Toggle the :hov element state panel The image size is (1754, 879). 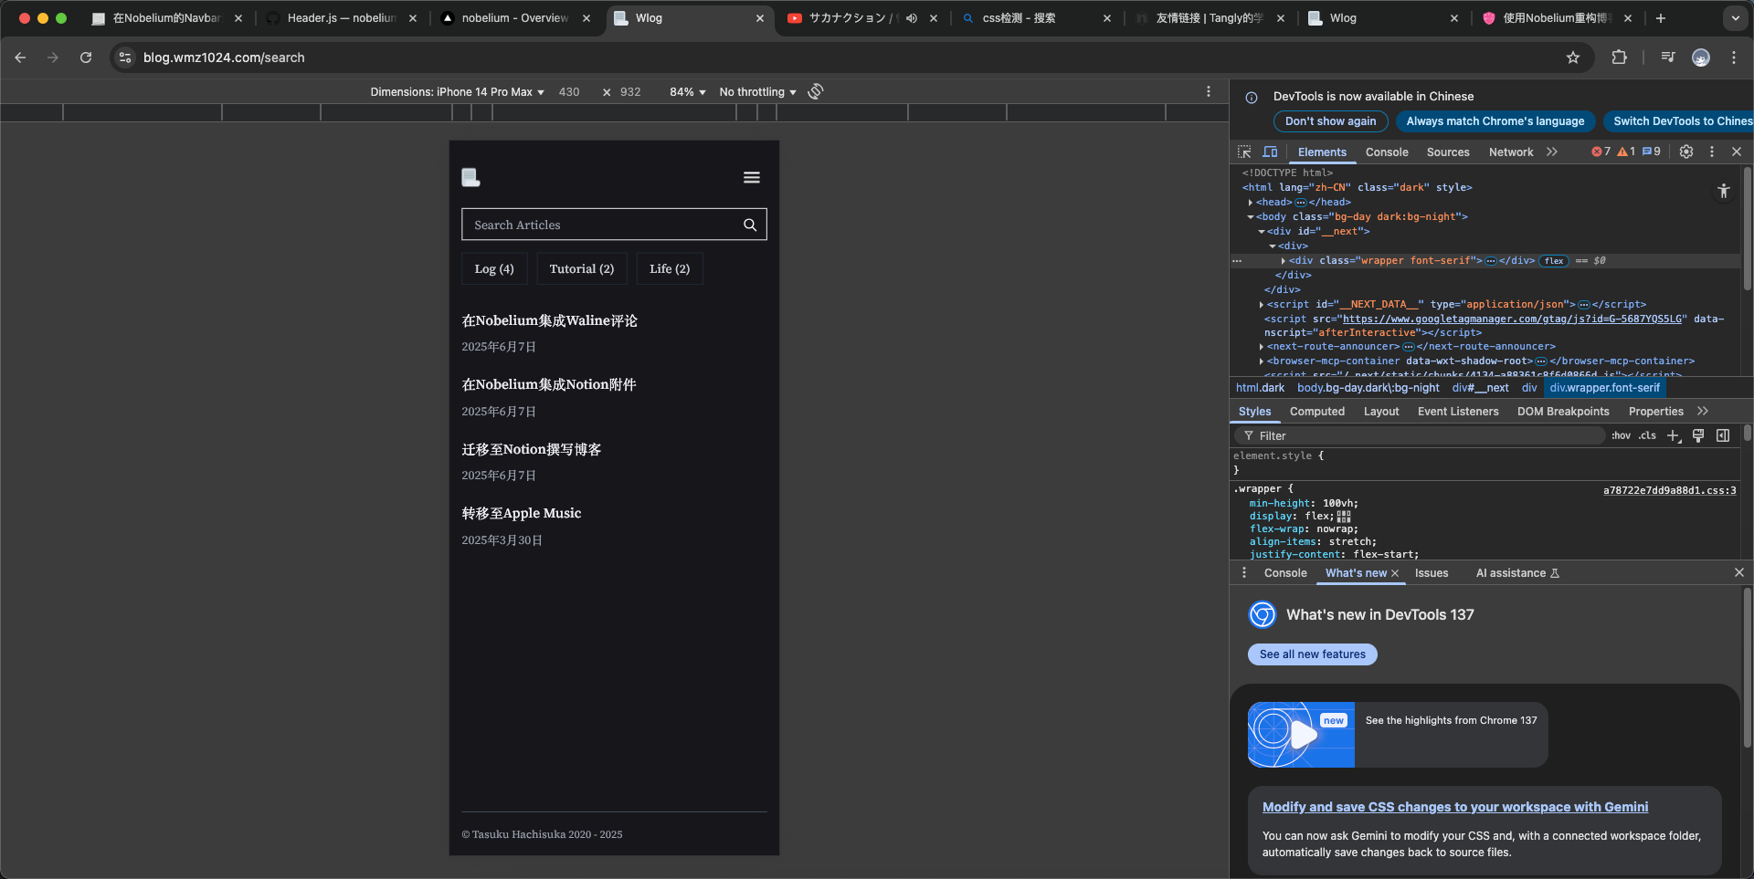[1621, 435]
